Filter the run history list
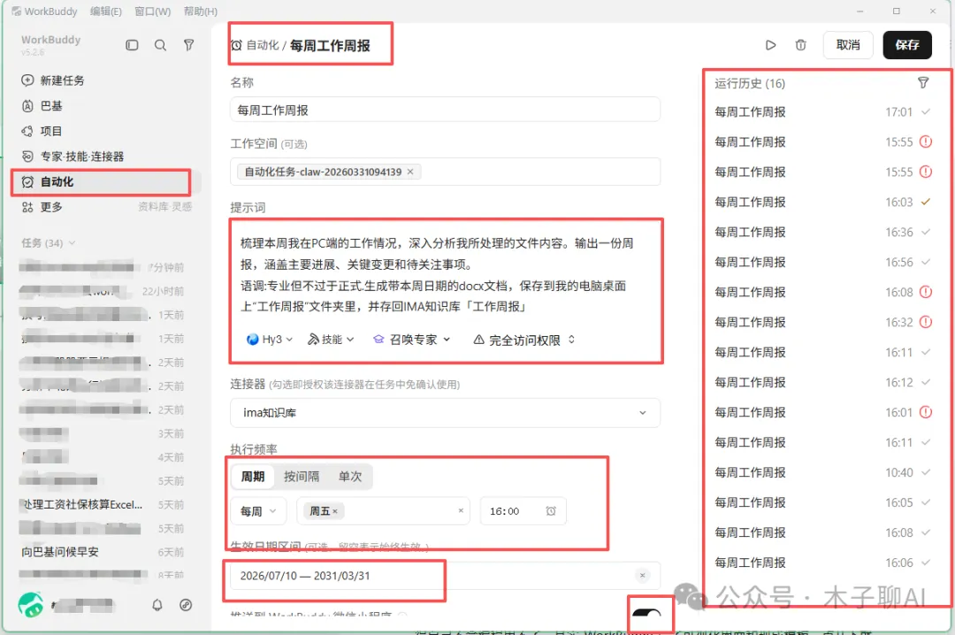 (x=923, y=83)
